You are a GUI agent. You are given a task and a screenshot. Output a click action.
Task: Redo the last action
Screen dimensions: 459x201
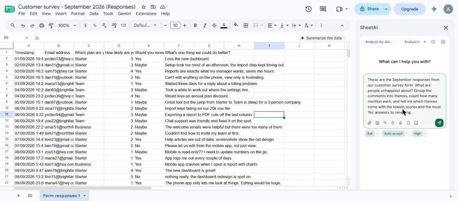click(x=32, y=26)
